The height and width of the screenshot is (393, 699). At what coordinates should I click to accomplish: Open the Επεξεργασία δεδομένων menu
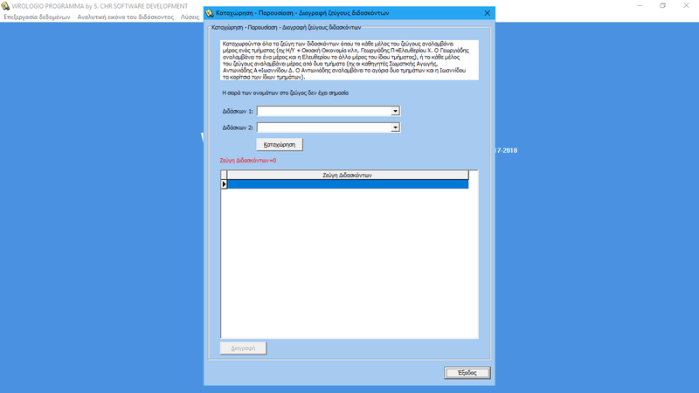click(37, 17)
